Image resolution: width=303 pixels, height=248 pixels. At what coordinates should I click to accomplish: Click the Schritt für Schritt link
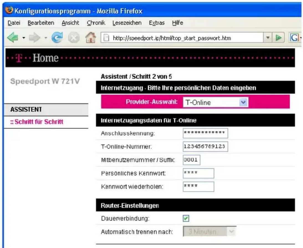(x=37, y=122)
